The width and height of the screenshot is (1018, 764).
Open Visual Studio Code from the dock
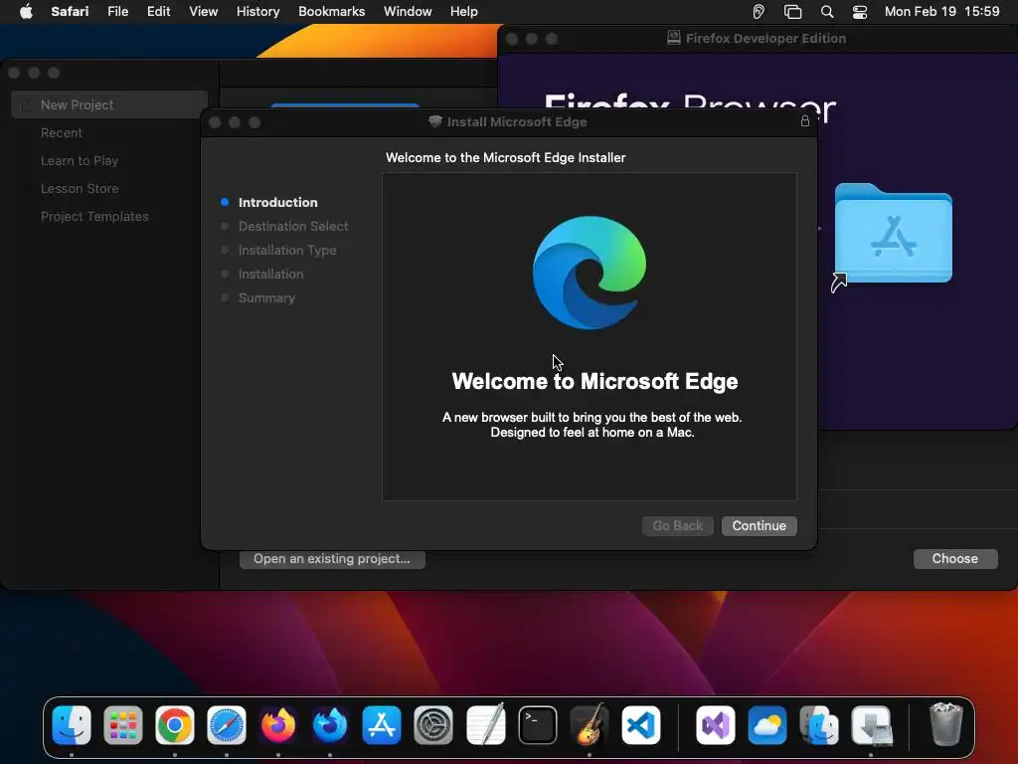(x=641, y=725)
